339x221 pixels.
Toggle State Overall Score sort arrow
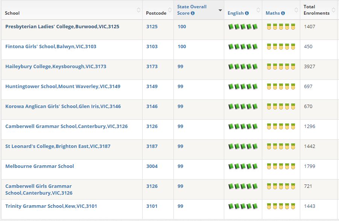[220, 10]
